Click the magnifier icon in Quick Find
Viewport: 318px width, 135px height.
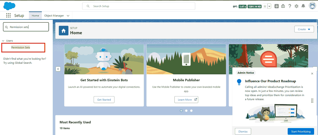tap(6, 27)
